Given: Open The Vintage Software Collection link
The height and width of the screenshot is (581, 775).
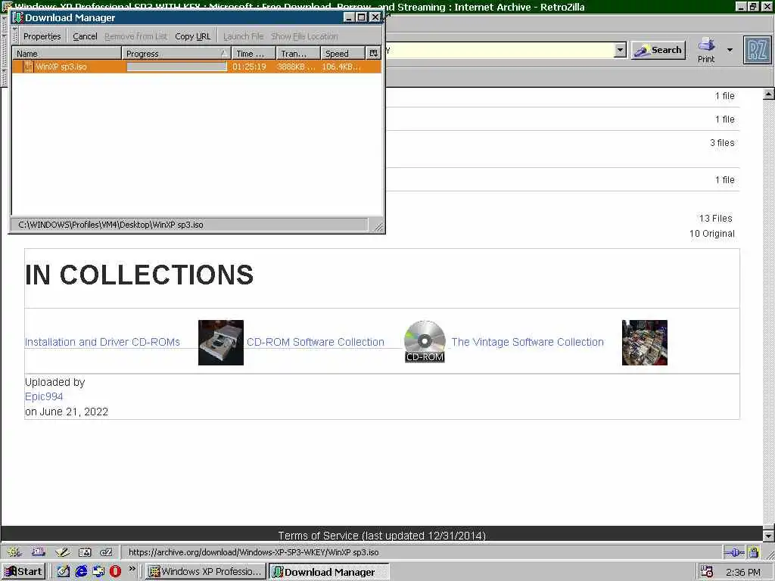Looking at the screenshot, I should 528,342.
